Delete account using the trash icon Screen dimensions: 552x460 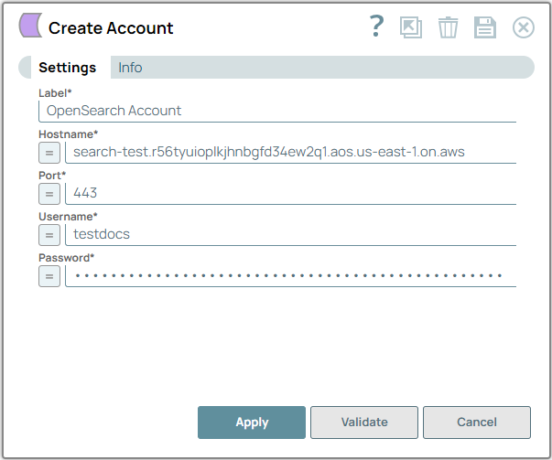(x=448, y=27)
